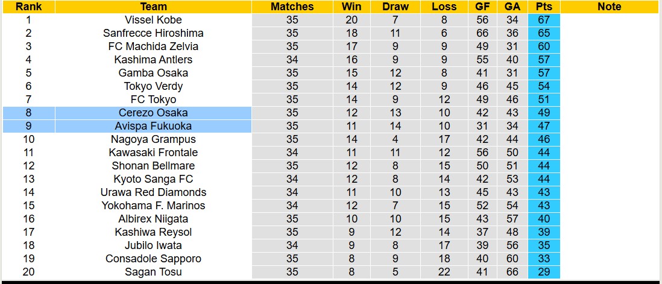Open the Gamba Osaka team entry
This screenshot has height=284, width=662.
153,73
